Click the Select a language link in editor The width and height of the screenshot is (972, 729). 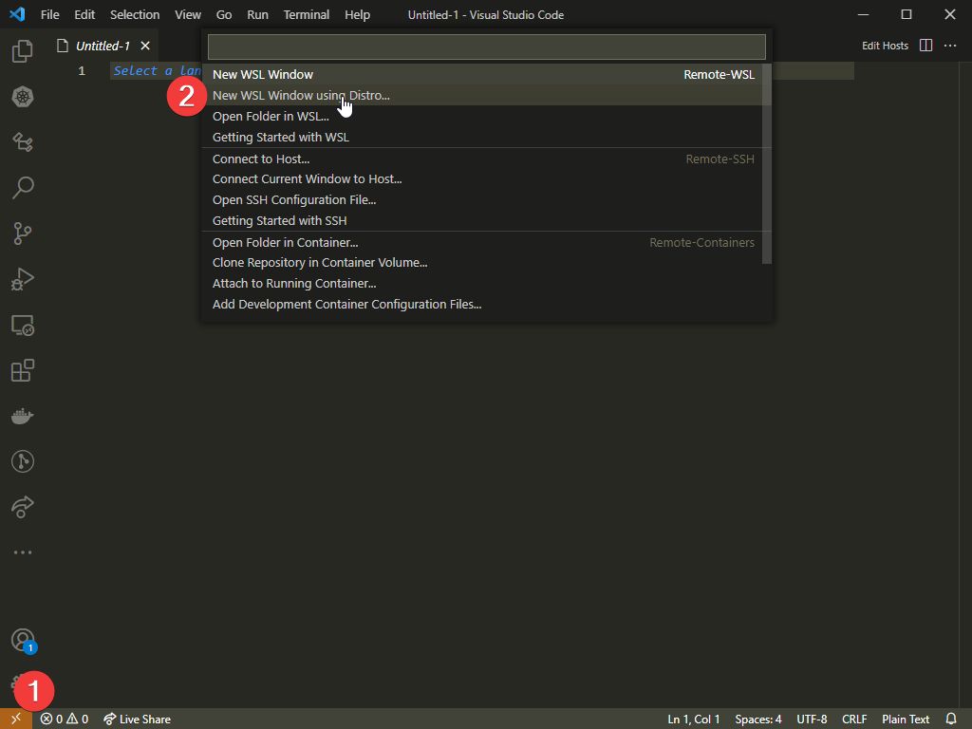coord(158,70)
